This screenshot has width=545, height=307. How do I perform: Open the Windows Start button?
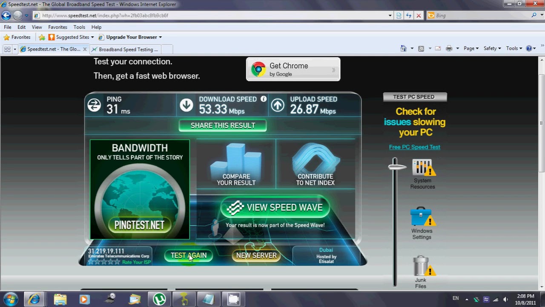click(10, 299)
